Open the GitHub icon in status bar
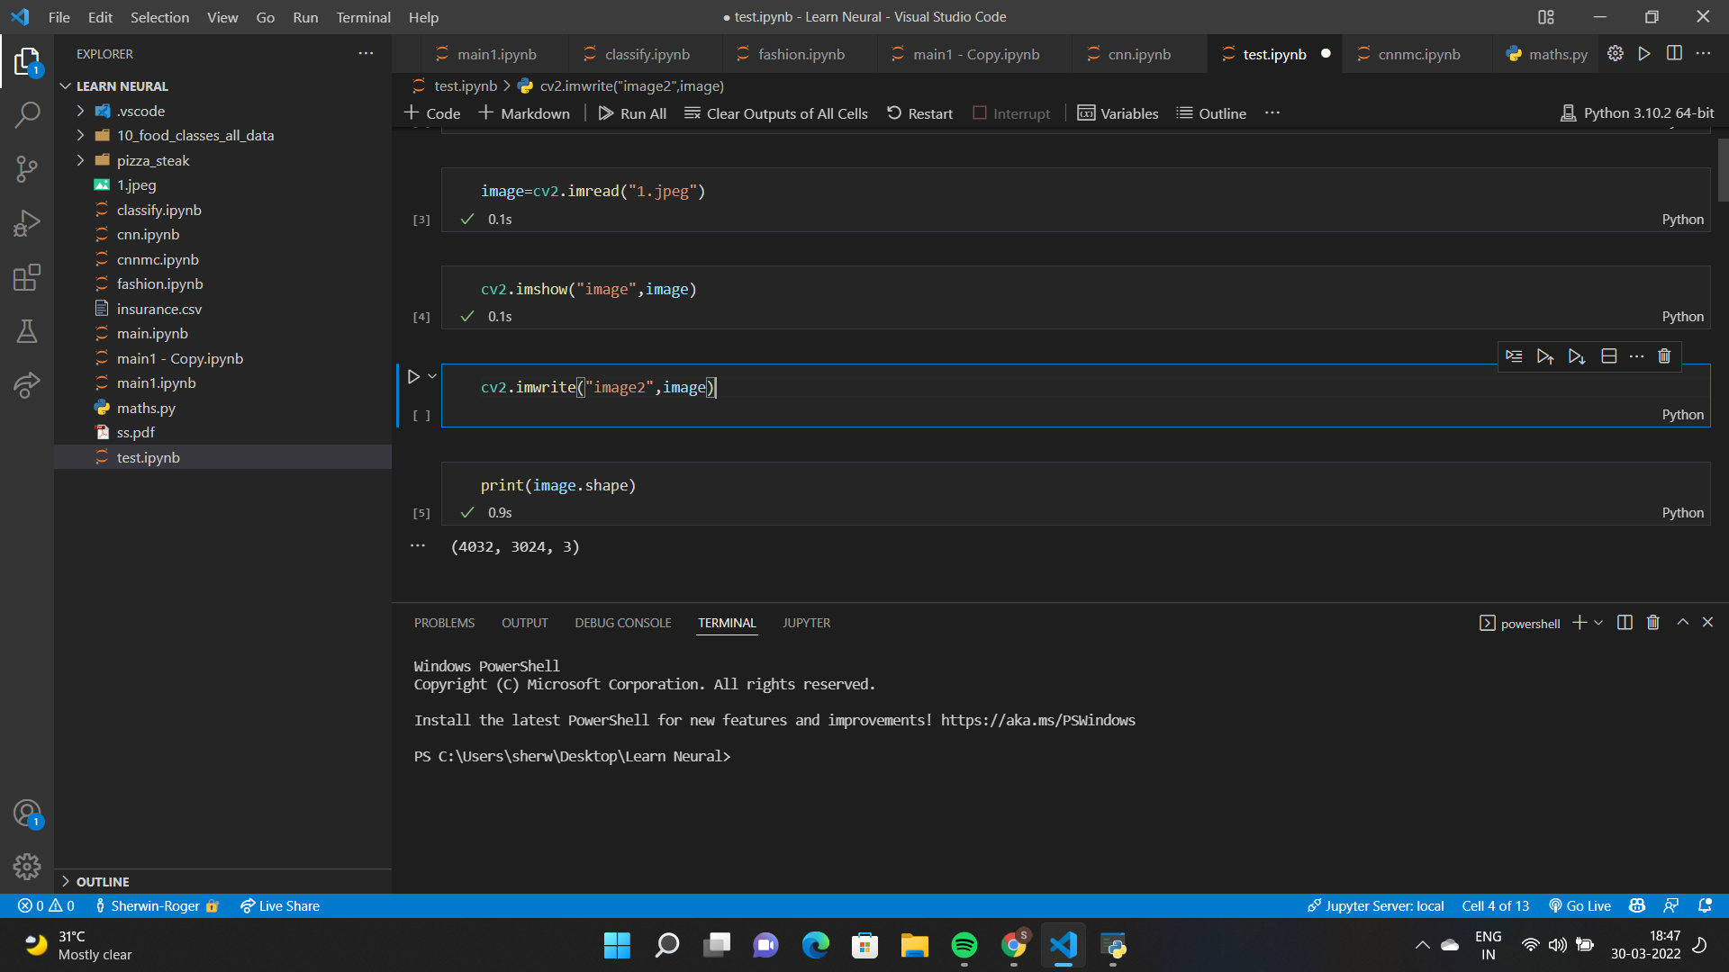Screen dimensions: 1729x972 [x=1636, y=905]
